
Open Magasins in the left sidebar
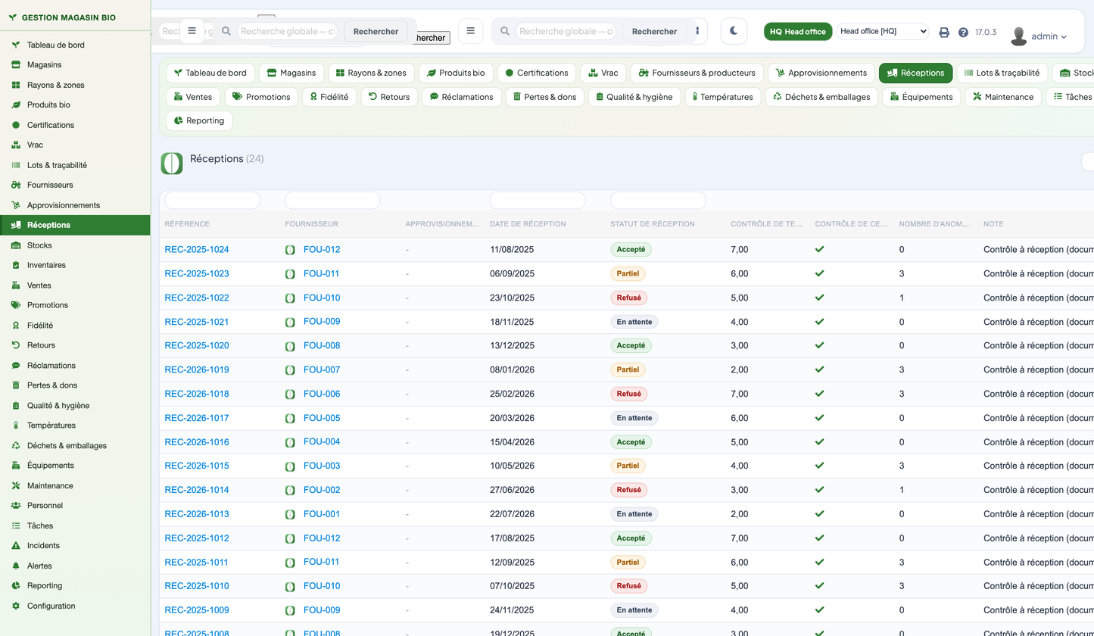75,64
